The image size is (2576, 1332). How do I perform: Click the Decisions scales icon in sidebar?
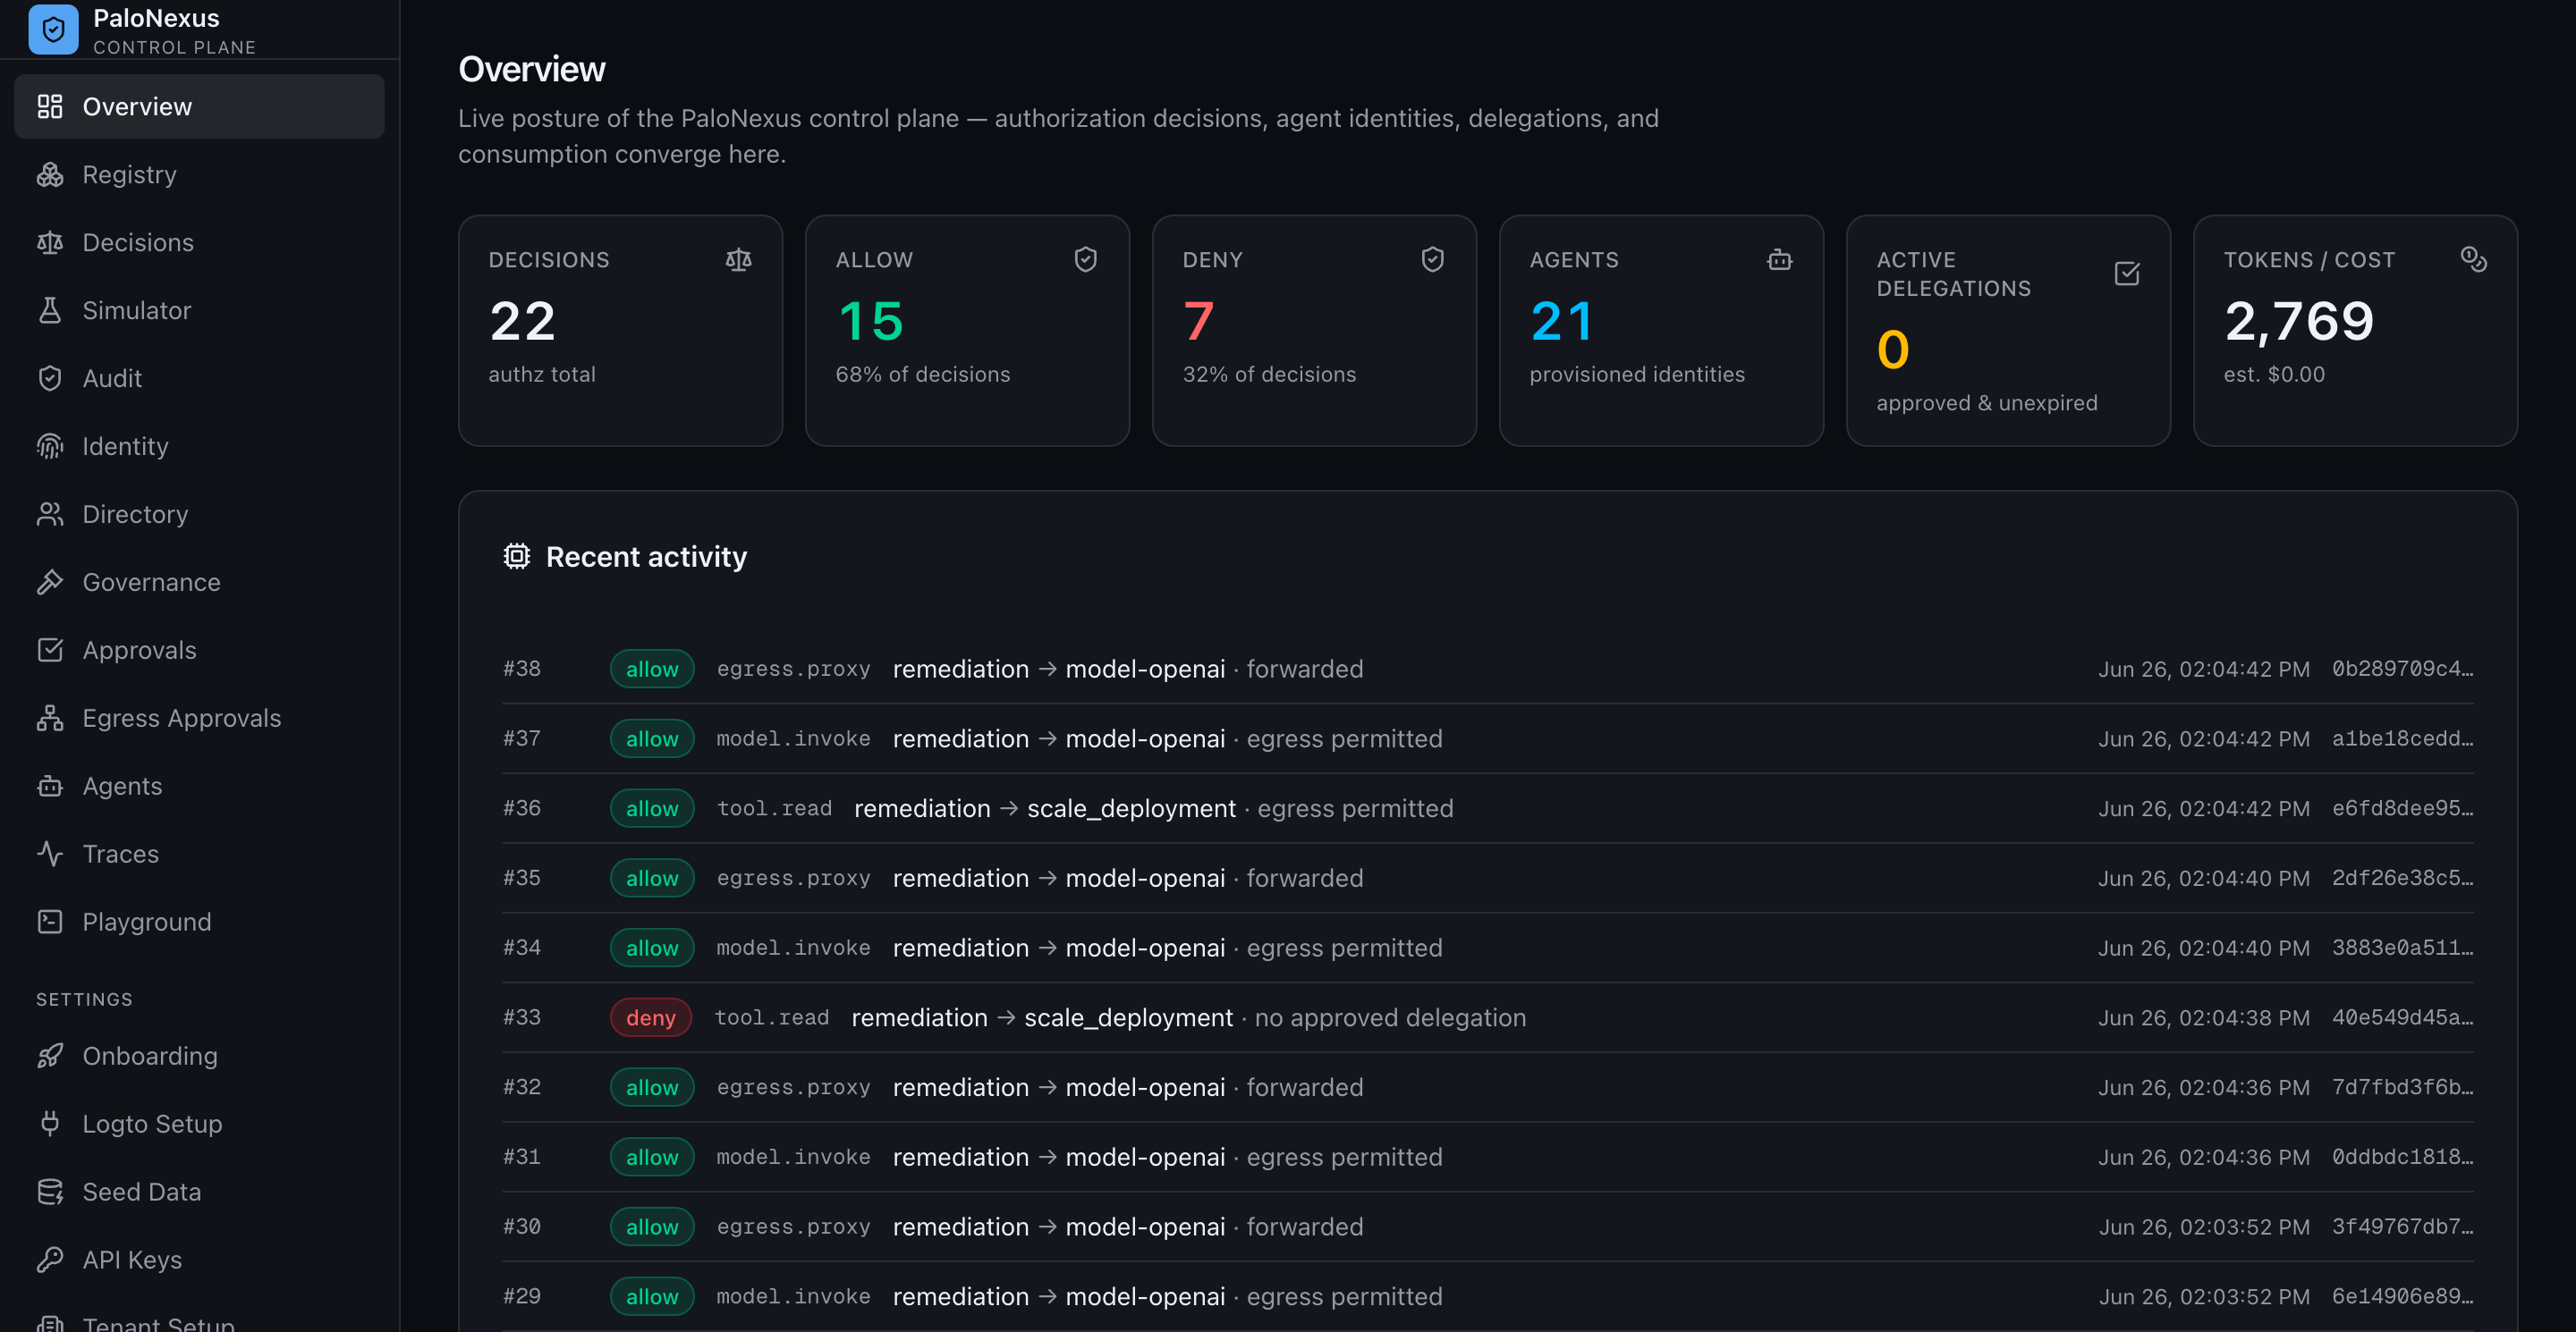point(50,242)
